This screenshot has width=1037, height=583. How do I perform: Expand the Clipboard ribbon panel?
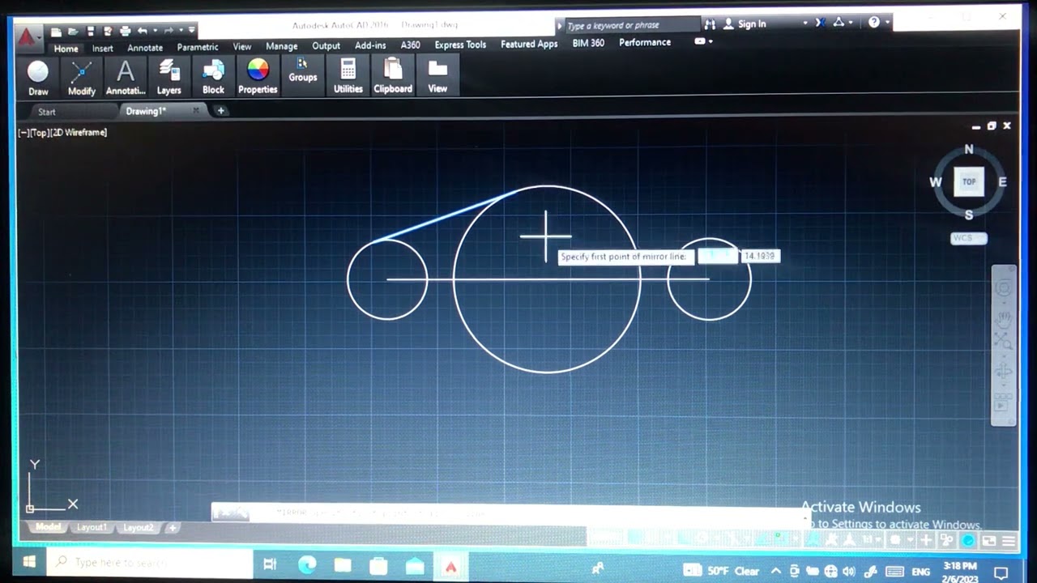pos(393,76)
